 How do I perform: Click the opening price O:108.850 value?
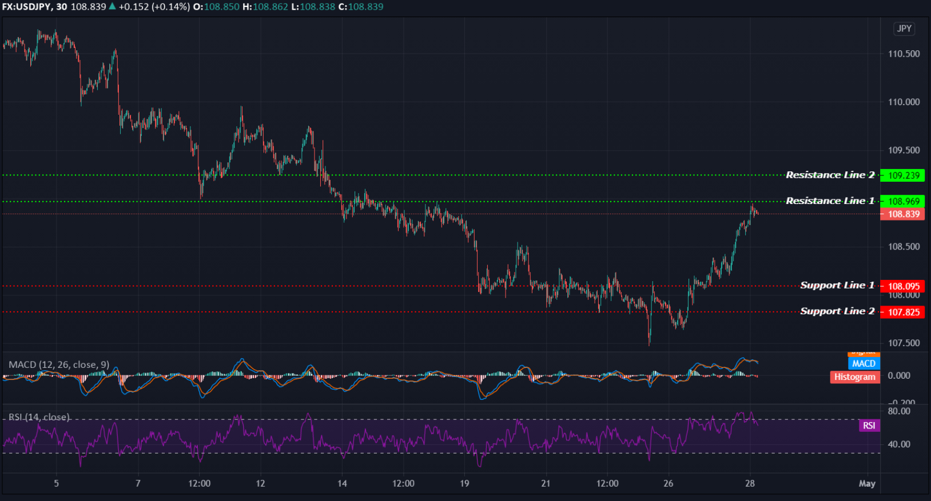[216, 7]
